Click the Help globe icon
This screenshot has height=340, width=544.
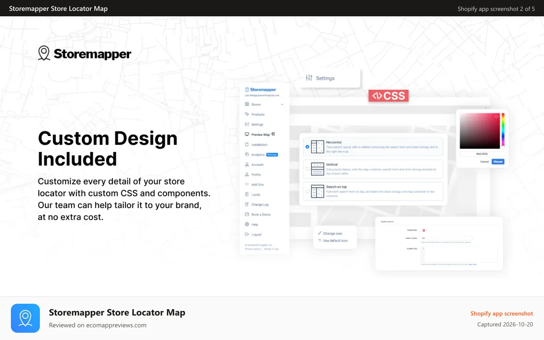click(247, 224)
